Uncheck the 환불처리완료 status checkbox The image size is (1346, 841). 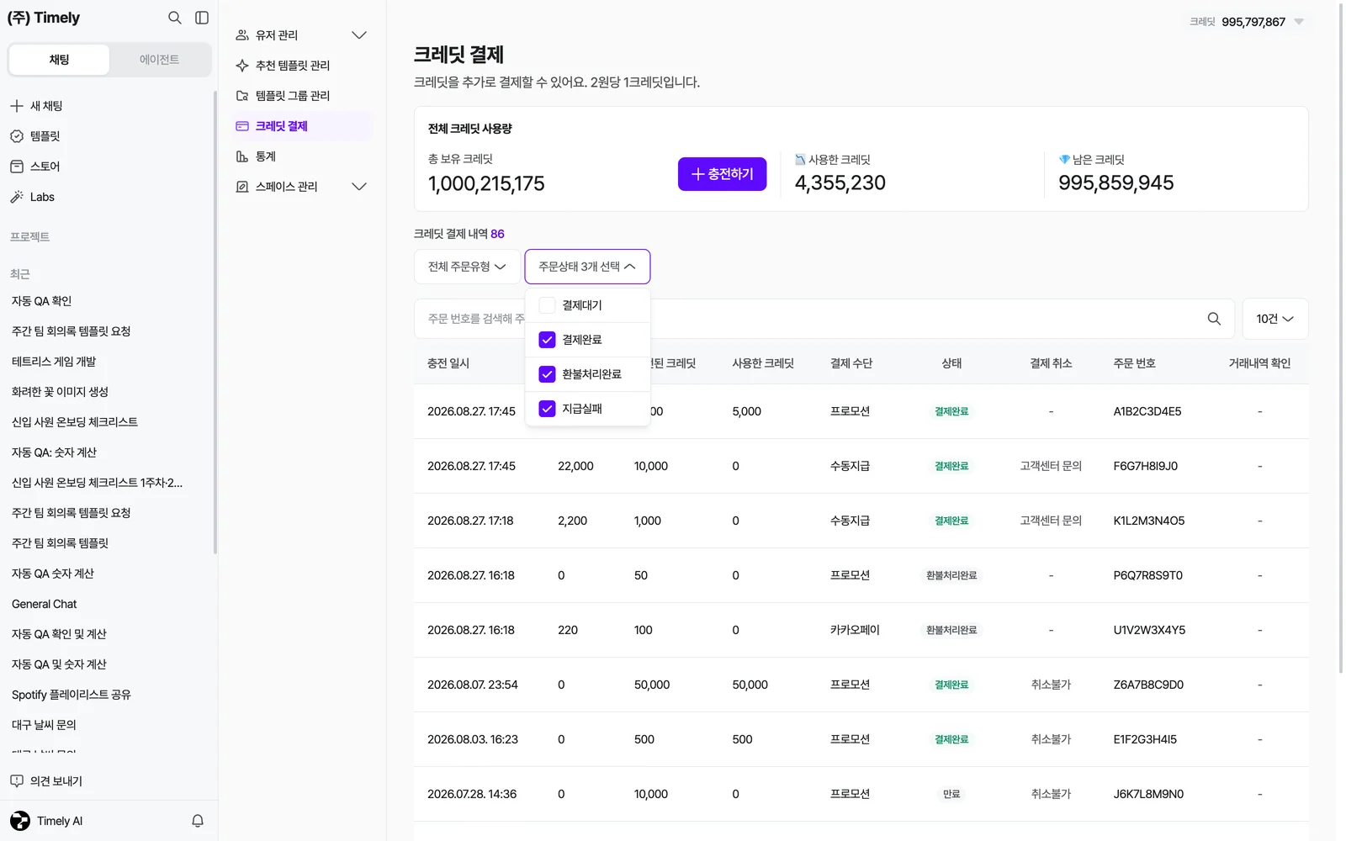(547, 374)
